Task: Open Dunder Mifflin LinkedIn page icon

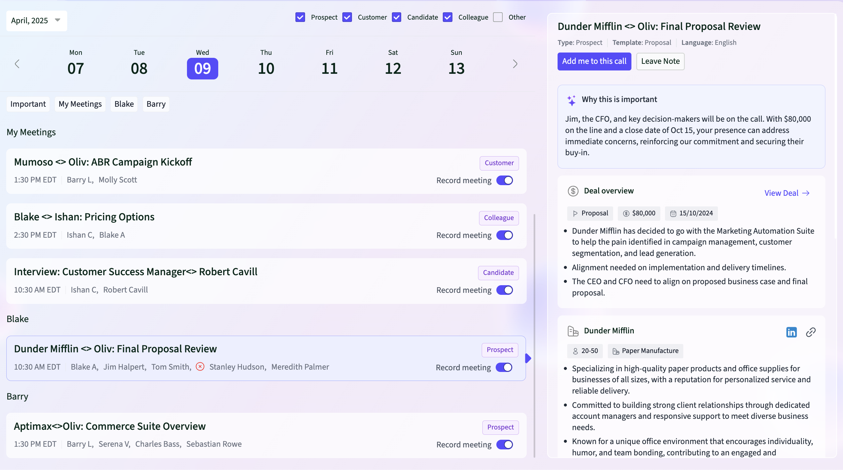Action: (791, 332)
